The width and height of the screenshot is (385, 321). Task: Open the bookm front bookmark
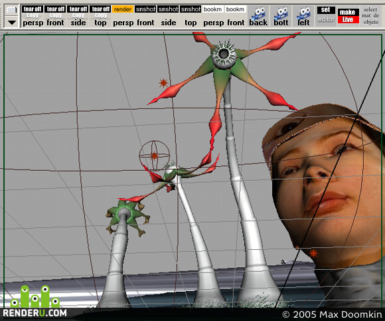point(236,16)
